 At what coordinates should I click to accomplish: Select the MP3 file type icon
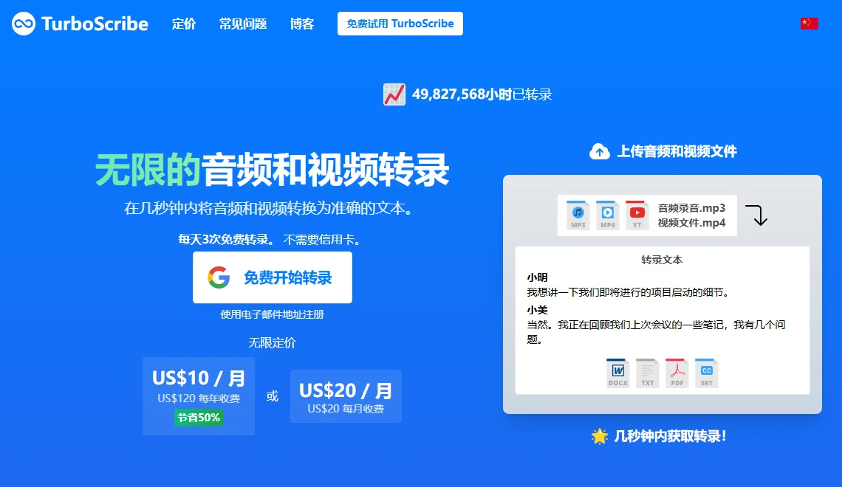pyautogui.click(x=578, y=215)
